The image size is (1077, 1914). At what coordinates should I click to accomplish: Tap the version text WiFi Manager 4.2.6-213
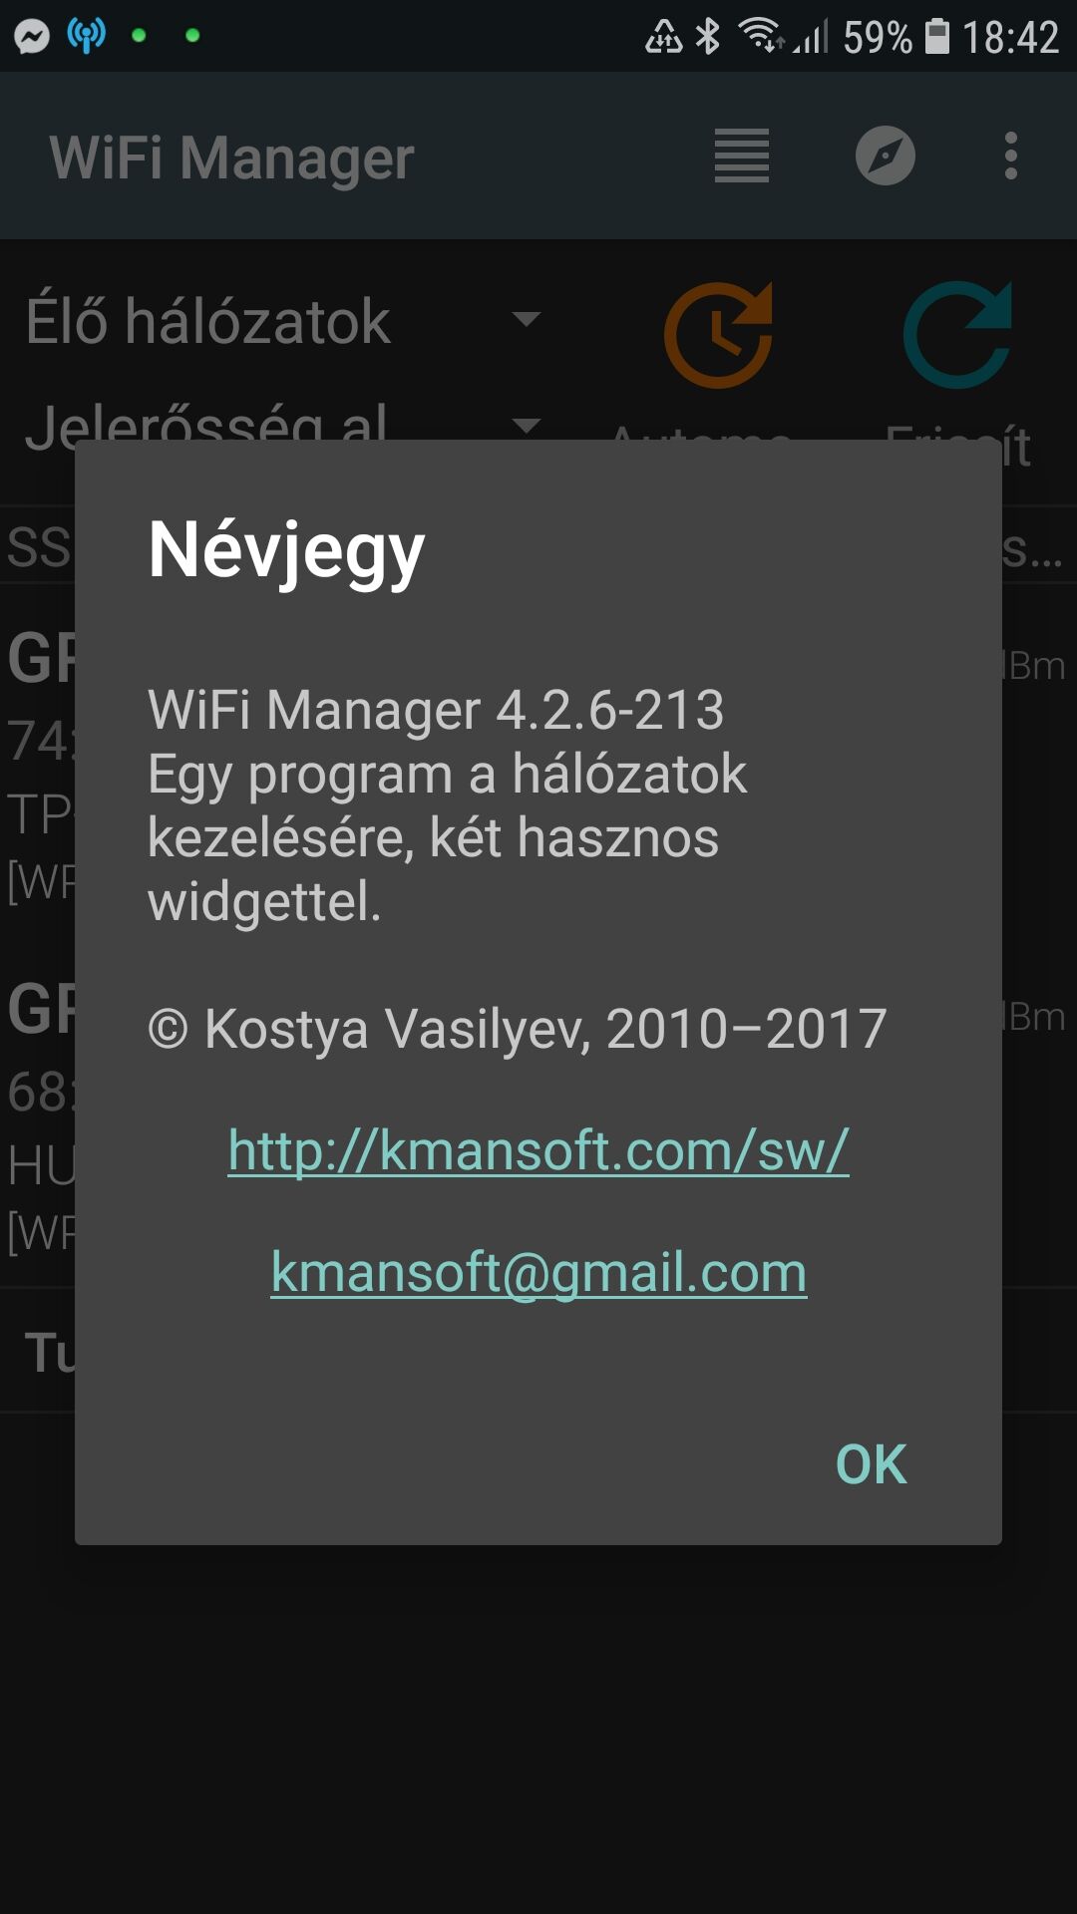436,710
